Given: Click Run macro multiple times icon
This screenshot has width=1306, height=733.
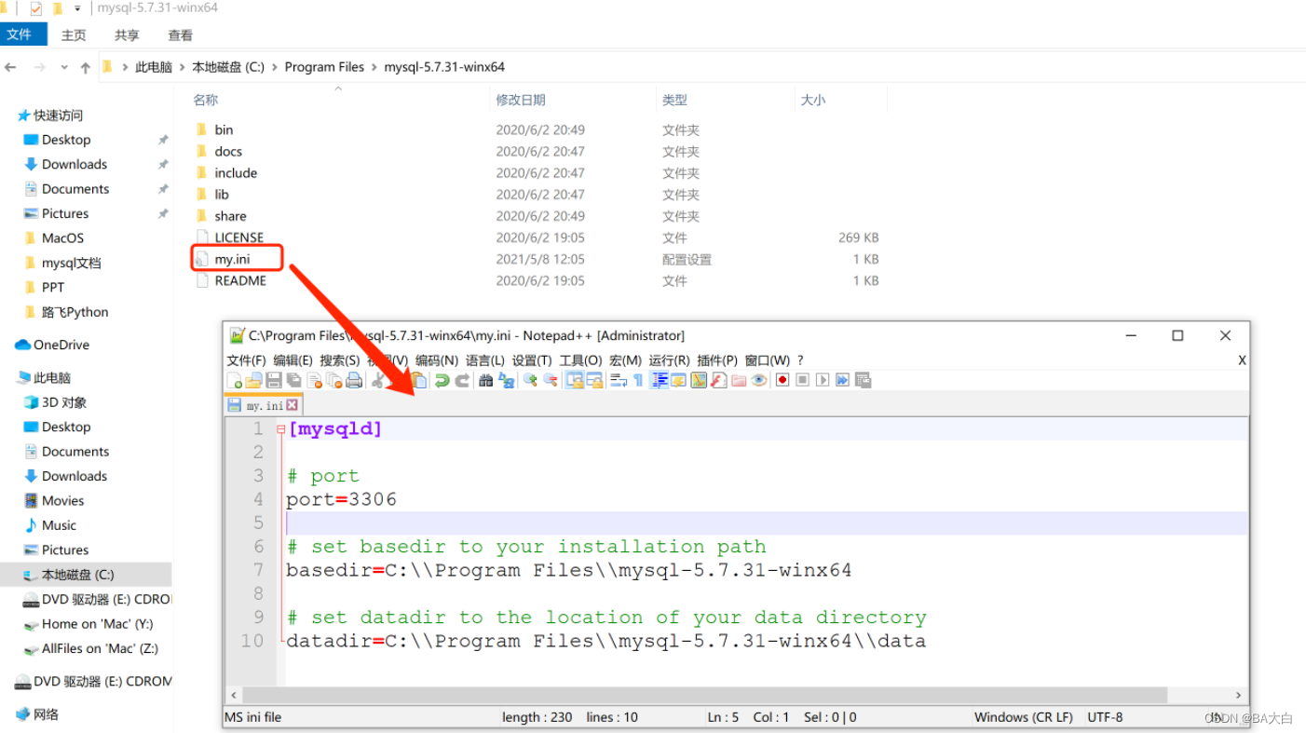Looking at the screenshot, I should click(843, 380).
